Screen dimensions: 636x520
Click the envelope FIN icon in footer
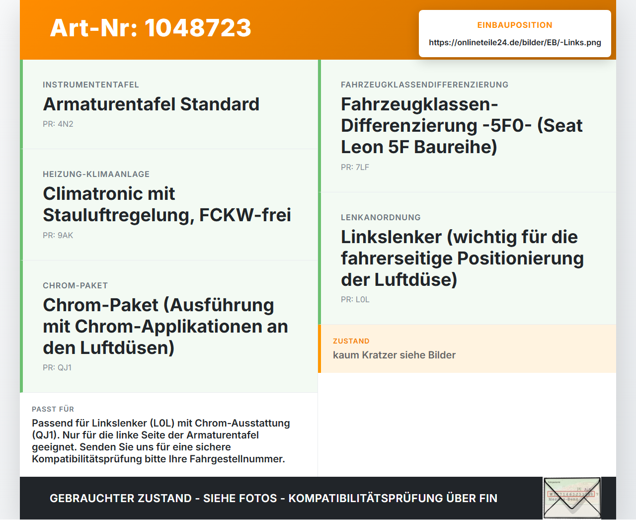click(572, 498)
